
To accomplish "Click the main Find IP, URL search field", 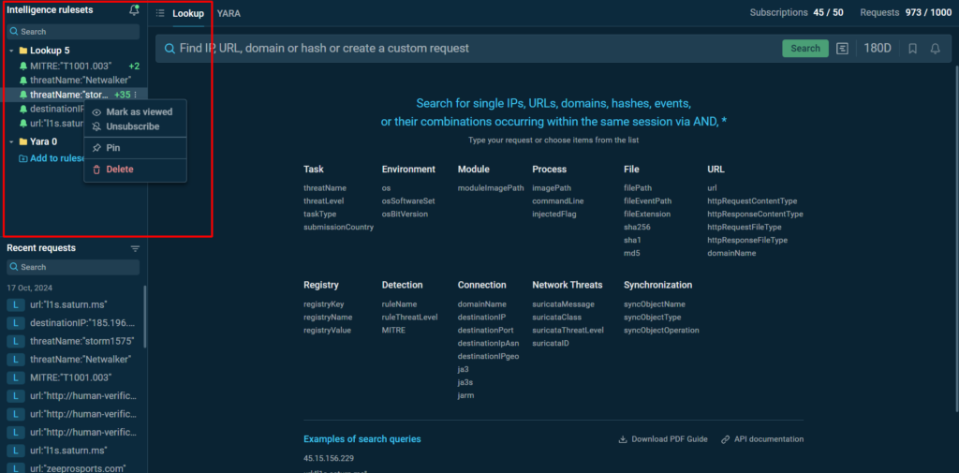I will pyautogui.click(x=468, y=49).
